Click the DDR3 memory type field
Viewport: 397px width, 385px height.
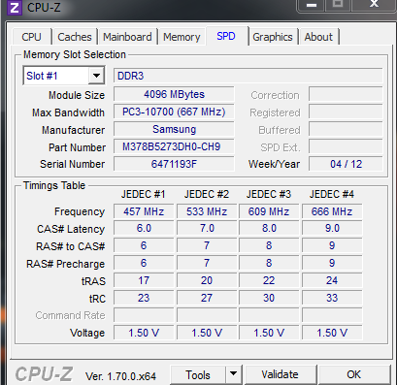248,76
